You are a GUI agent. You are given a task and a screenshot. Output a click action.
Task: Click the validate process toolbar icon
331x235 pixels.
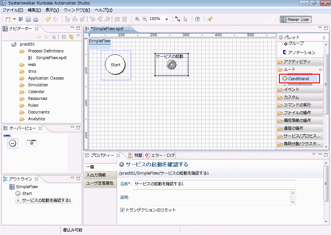coord(20,19)
